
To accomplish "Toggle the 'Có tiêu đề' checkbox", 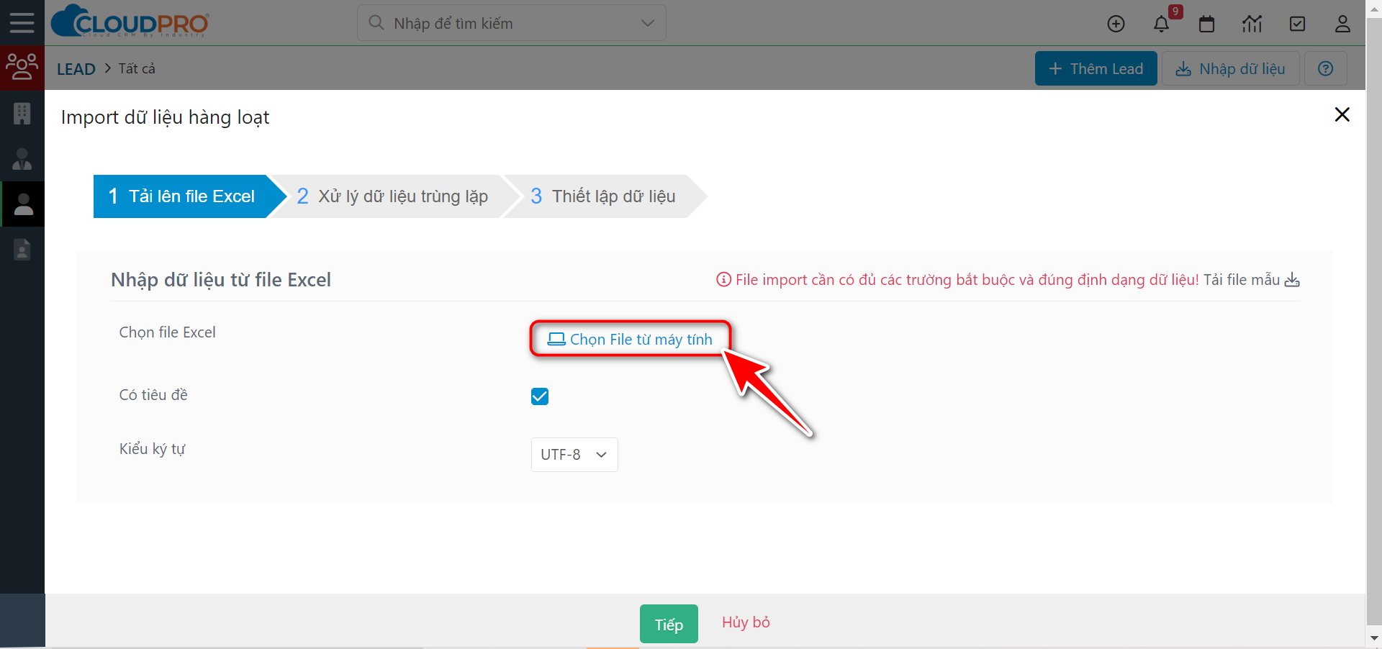I will click(x=540, y=396).
